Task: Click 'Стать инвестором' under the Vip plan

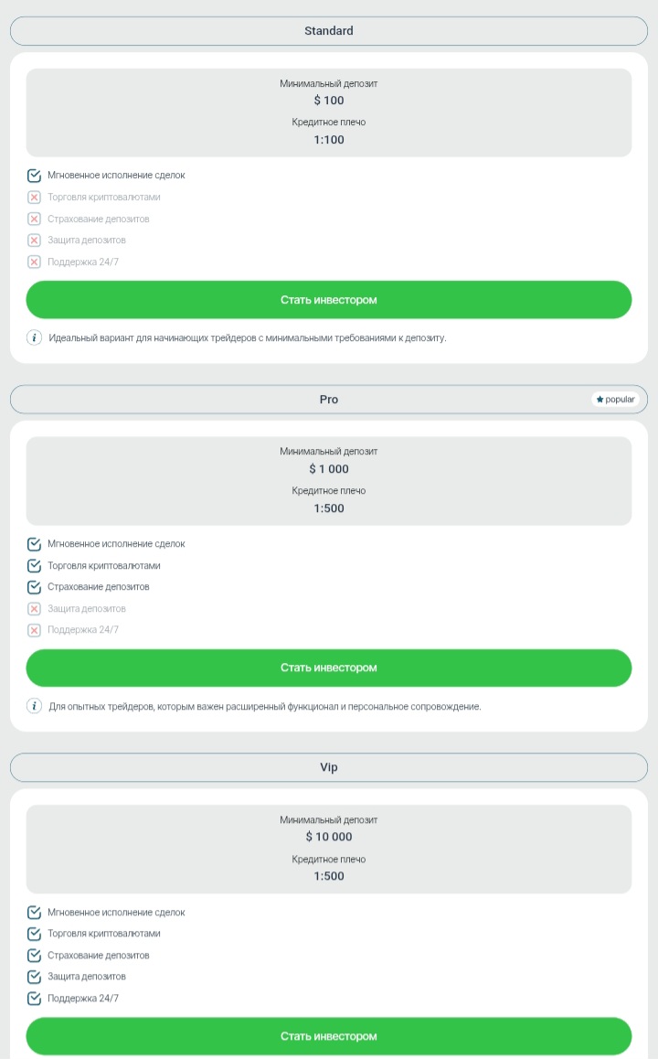Action: 328,1036
